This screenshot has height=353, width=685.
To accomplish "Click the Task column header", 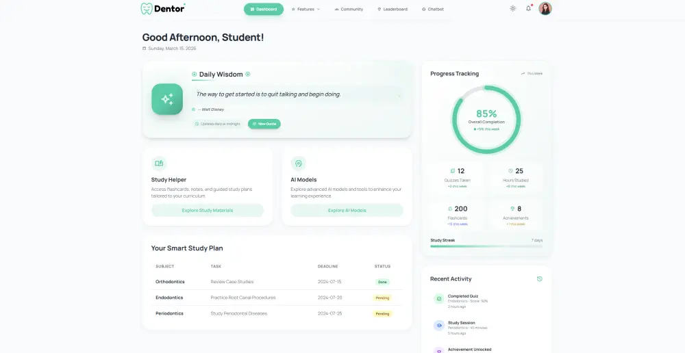I will (x=216, y=266).
